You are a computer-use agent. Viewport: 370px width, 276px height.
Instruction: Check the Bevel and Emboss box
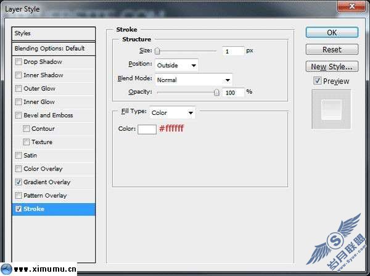(x=18, y=115)
